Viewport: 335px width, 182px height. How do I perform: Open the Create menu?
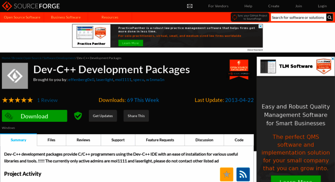click(x=274, y=6)
